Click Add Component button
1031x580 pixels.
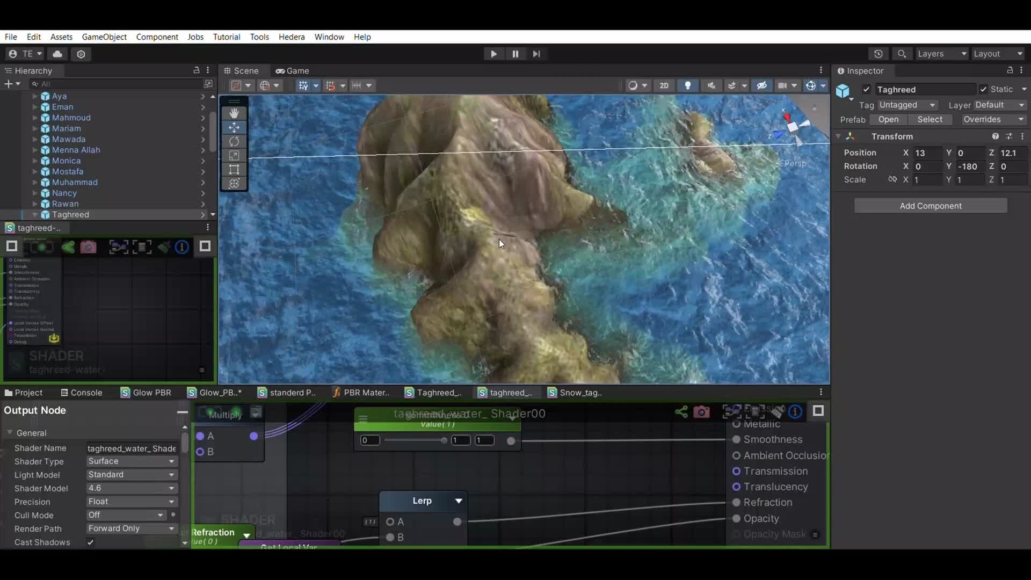pyautogui.click(x=931, y=206)
